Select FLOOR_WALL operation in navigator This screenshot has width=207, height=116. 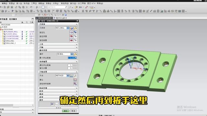pos(12,34)
